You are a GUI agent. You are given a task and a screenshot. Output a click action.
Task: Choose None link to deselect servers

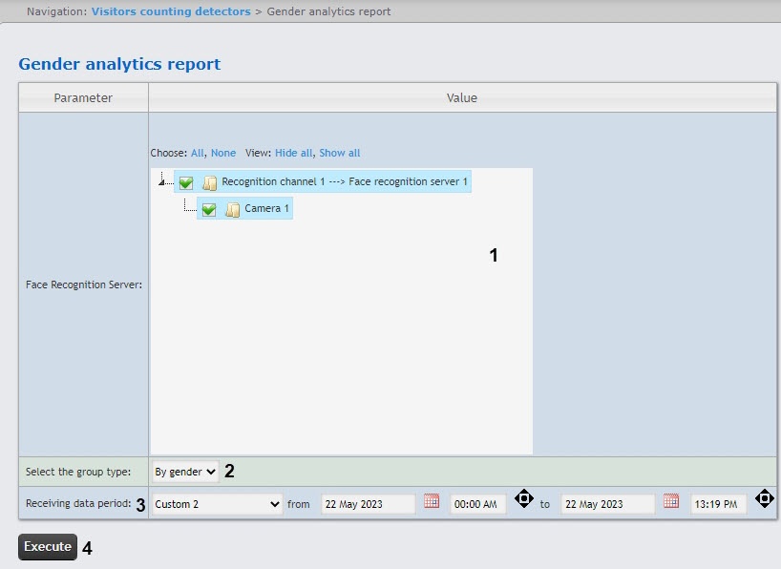coord(223,153)
